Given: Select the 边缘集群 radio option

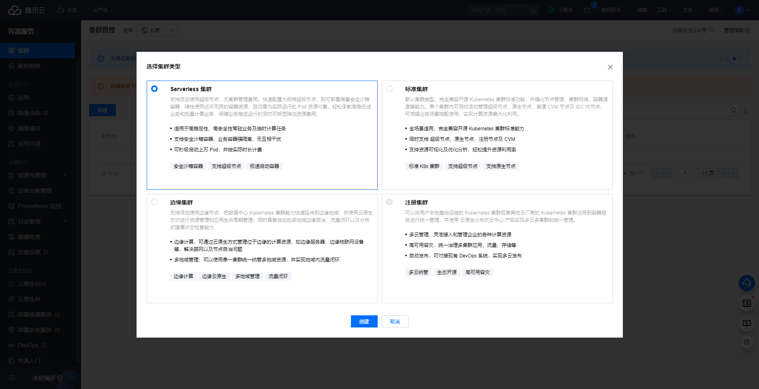Looking at the screenshot, I should click(x=154, y=202).
